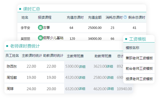The image size is (159, 98).
Task: Click the 助教课时统计 column header
Action: [x=53, y=55]
